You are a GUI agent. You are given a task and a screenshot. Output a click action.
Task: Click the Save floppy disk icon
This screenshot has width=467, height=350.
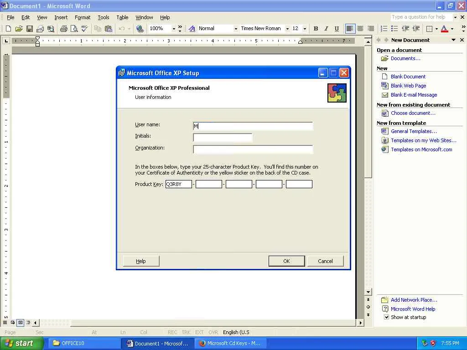pyautogui.click(x=30, y=29)
